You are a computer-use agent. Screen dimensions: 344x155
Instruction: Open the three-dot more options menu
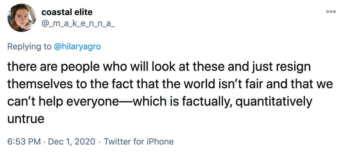click(331, 12)
